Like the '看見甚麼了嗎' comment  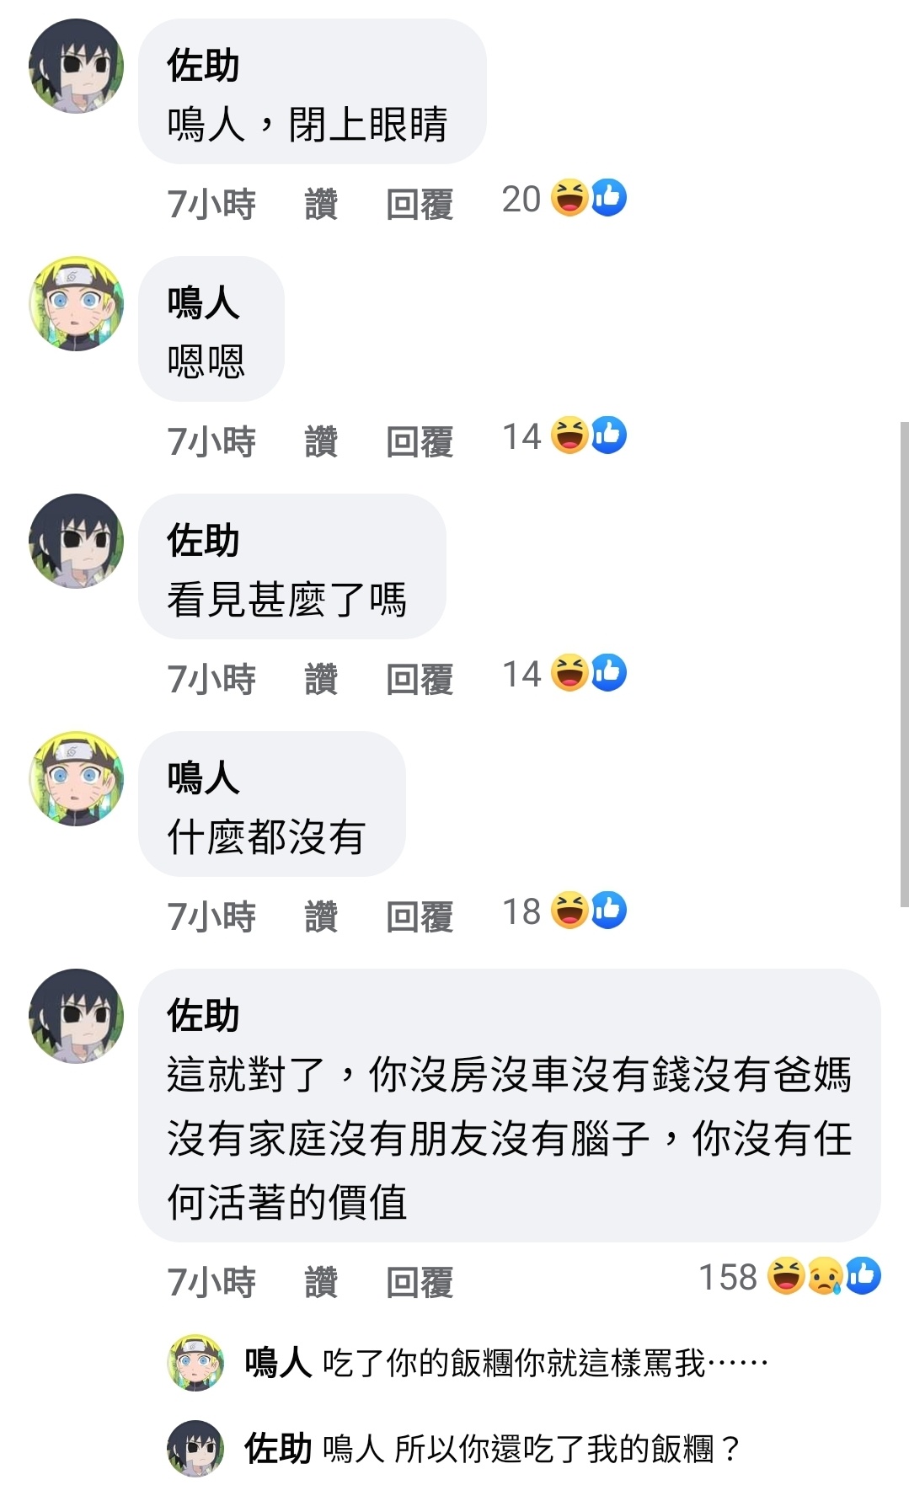tap(321, 679)
